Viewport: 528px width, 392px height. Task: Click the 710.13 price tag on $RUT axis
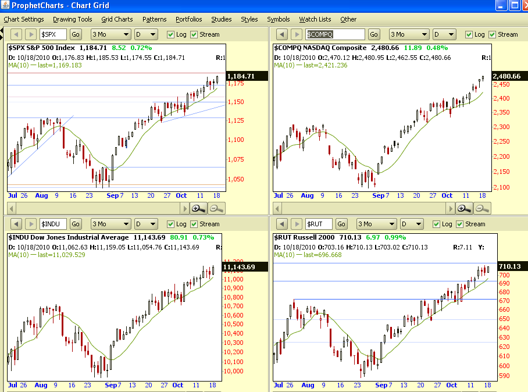(x=512, y=266)
